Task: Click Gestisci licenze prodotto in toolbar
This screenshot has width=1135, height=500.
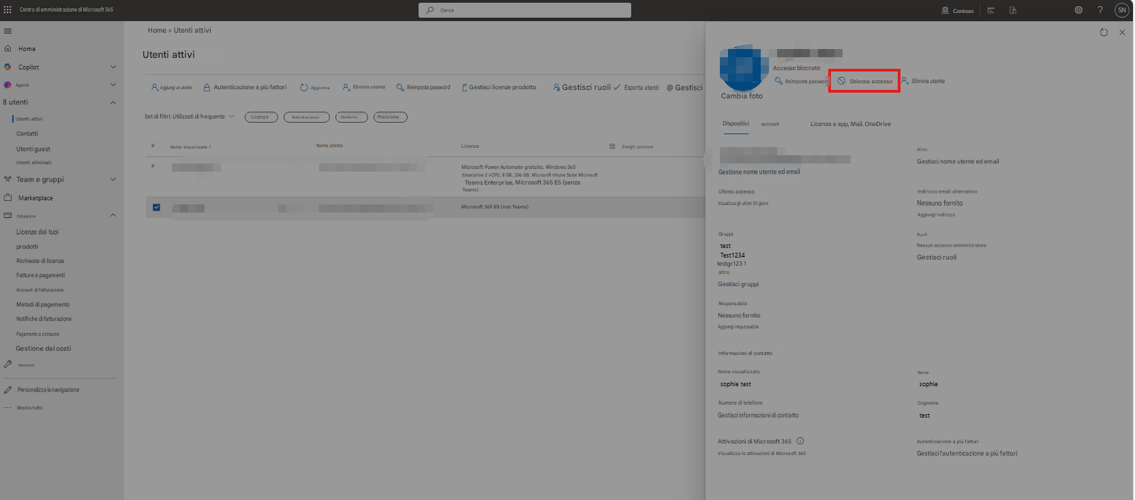Action: click(x=499, y=87)
